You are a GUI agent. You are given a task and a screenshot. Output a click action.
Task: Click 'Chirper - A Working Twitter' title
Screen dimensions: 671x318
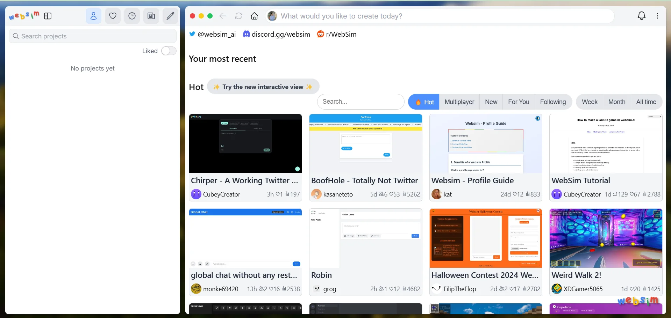coord(244,180)
